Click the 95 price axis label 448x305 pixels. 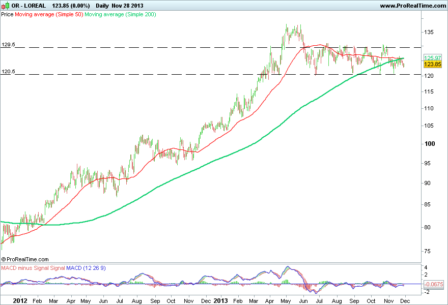427,164
